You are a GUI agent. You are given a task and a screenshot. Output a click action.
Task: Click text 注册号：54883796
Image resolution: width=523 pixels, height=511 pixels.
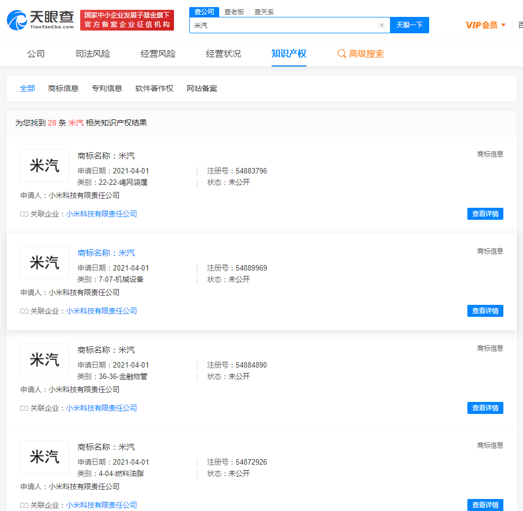(x=237, y=171)
